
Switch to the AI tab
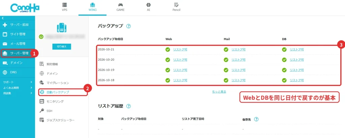[x=148, y=7]
